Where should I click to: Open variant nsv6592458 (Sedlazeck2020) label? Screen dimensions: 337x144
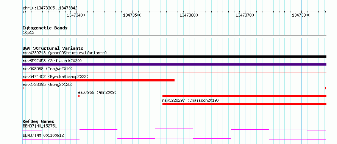tap(52, 61)
